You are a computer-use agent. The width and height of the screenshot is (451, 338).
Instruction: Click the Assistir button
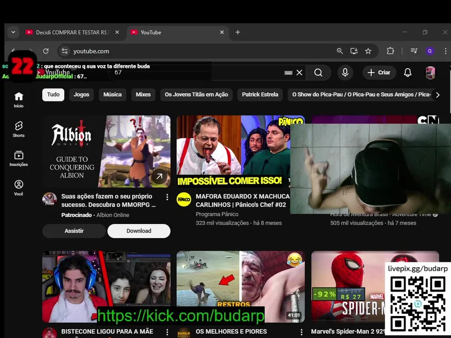point(74,231)
